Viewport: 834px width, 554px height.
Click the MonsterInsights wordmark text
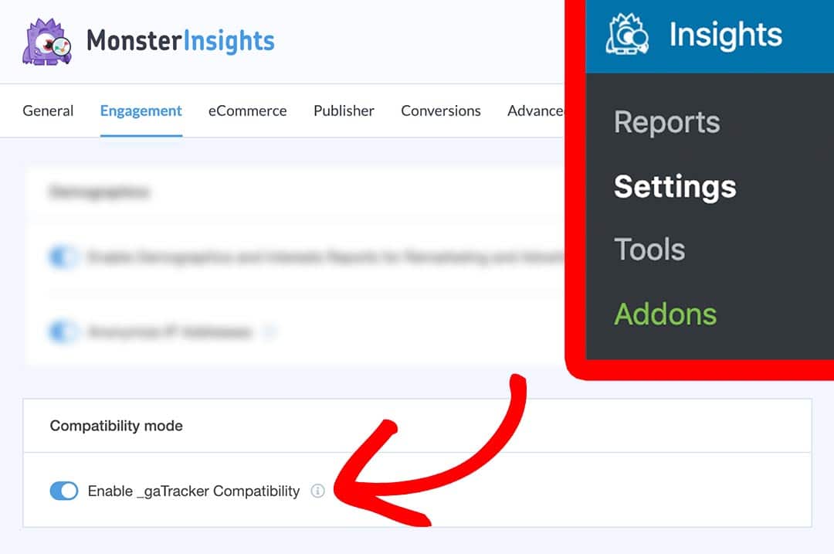181,41
